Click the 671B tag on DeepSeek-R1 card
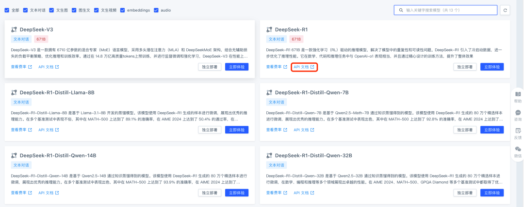The image size is (524, 207). tap(296, 39)
